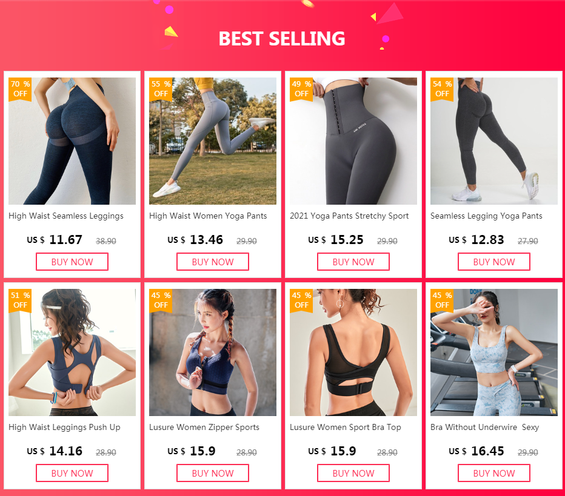This screenshot has height=496, width=565.
Task: Click the 54% OFF discount tag
Action: click(442, 89)
